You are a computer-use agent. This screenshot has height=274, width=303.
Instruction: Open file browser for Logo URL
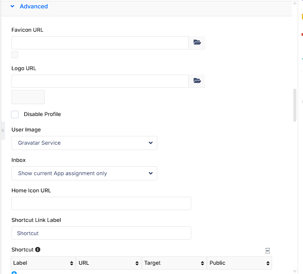tap(197, 81)
